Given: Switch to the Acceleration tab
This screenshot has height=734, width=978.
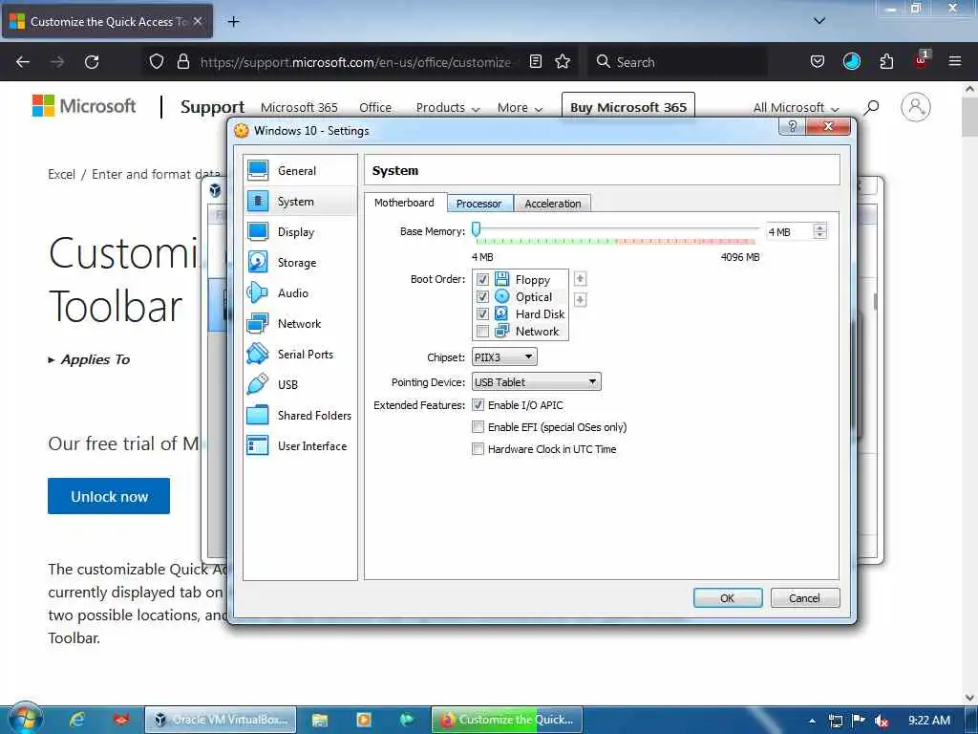Looking at the screenshot, I should (553, 204).
